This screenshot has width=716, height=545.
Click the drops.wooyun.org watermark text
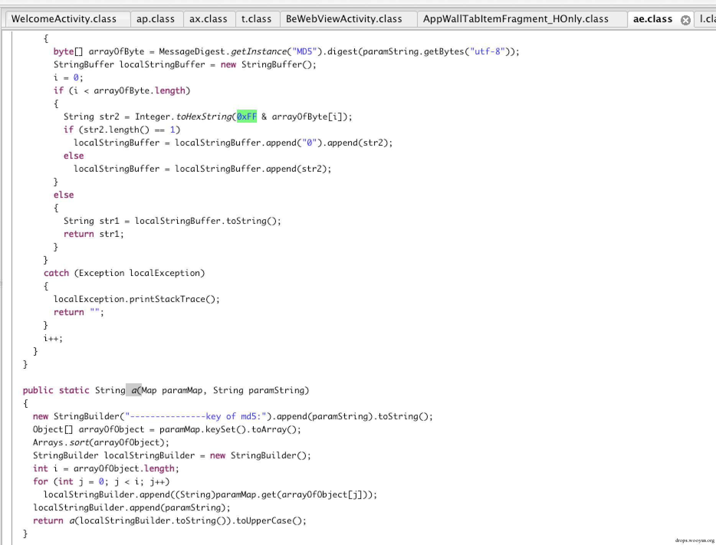point(695,540)
